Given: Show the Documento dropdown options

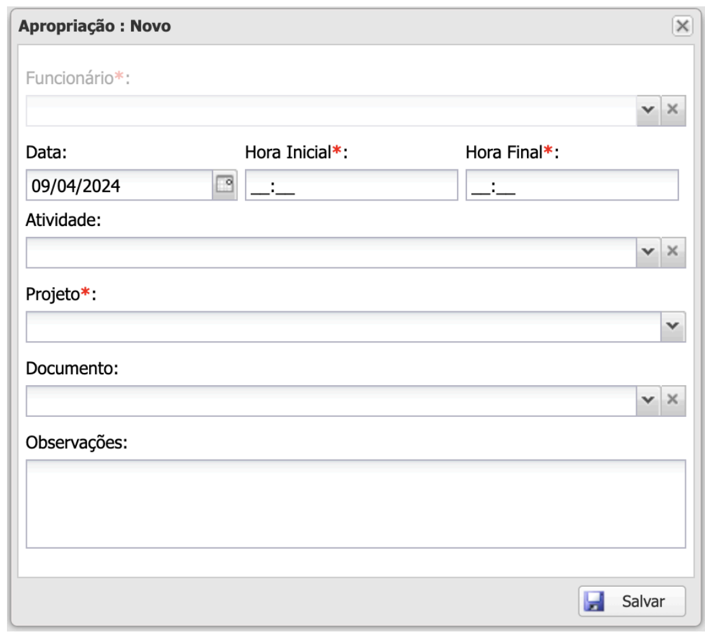Looking at the screenshot, I should coord(648,400).
